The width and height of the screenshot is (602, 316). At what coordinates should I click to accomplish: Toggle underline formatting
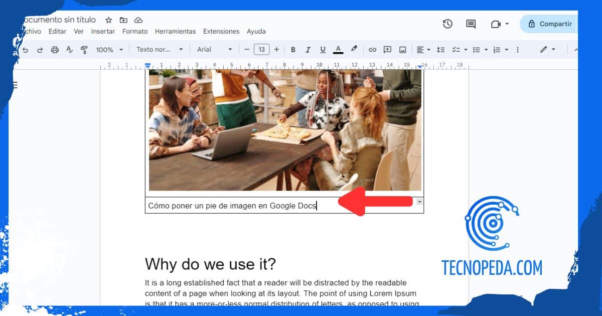(323, 50)
